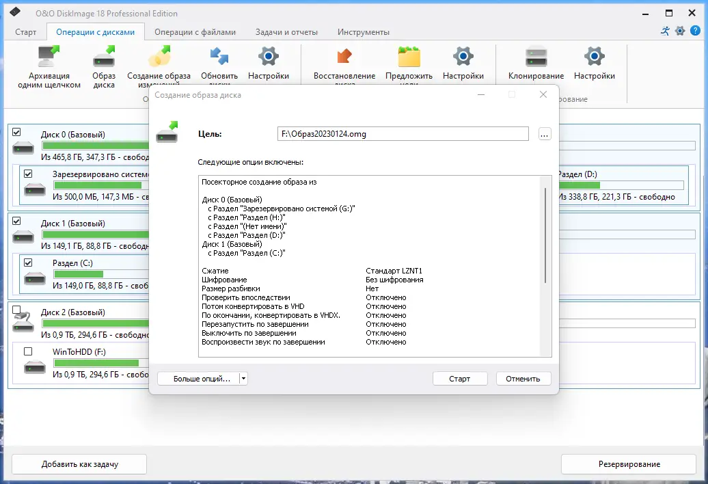This screenshot has width=708, height=484.
Task: Switch to the Операции с файлами tab
Action: (x=195, y=32)
